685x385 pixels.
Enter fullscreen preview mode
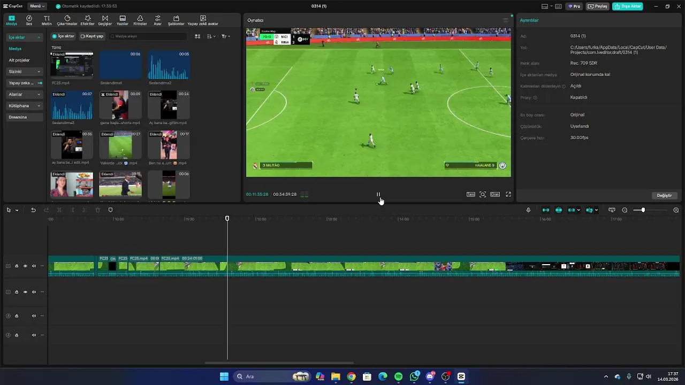[x=508, y=195]
